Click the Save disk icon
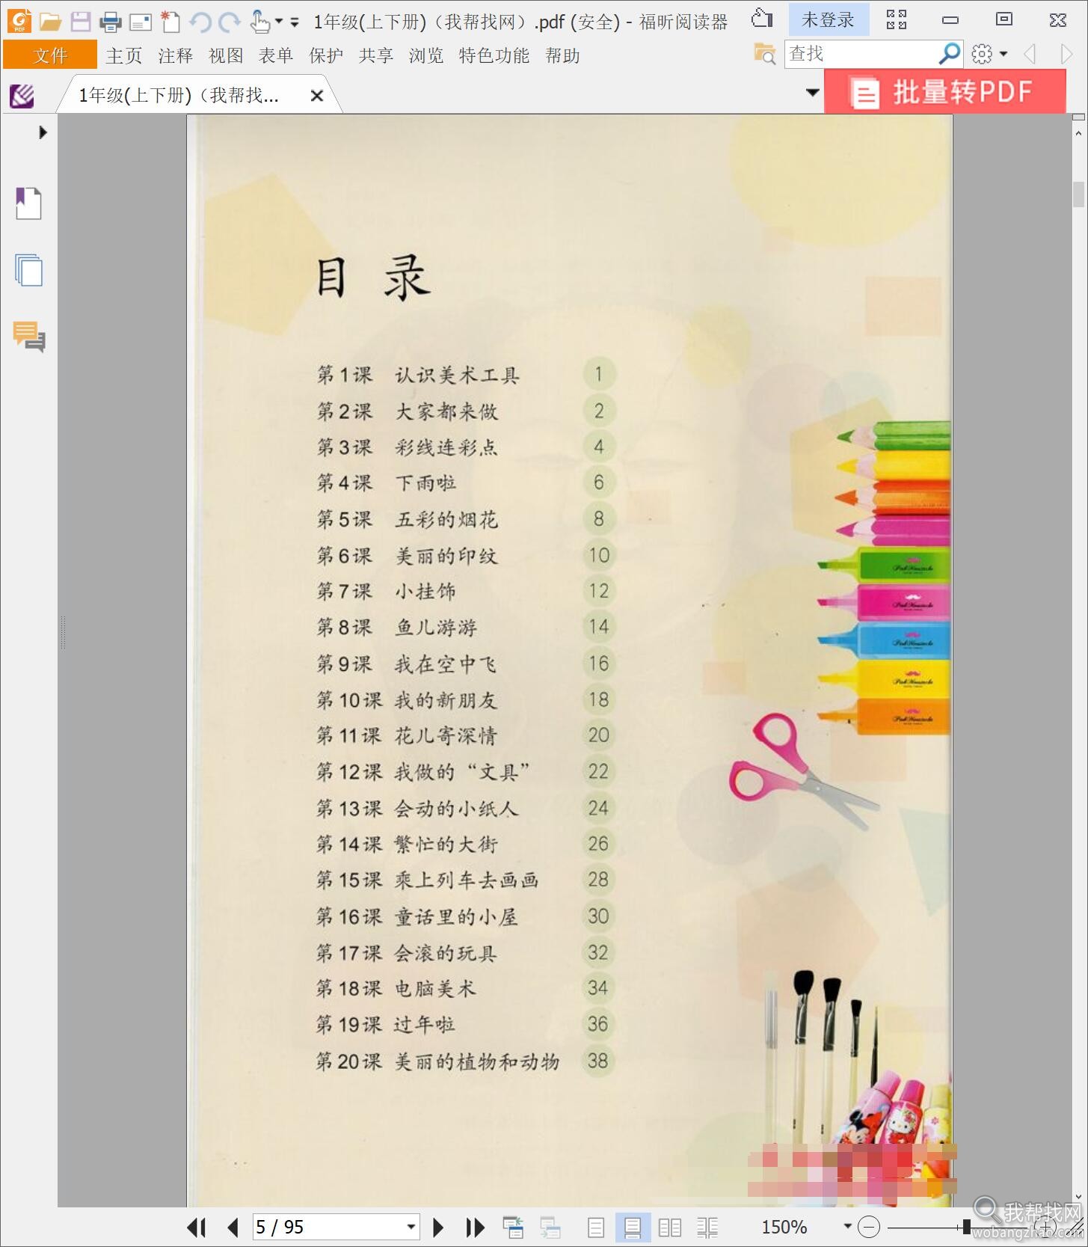 (x=81, y=22)
